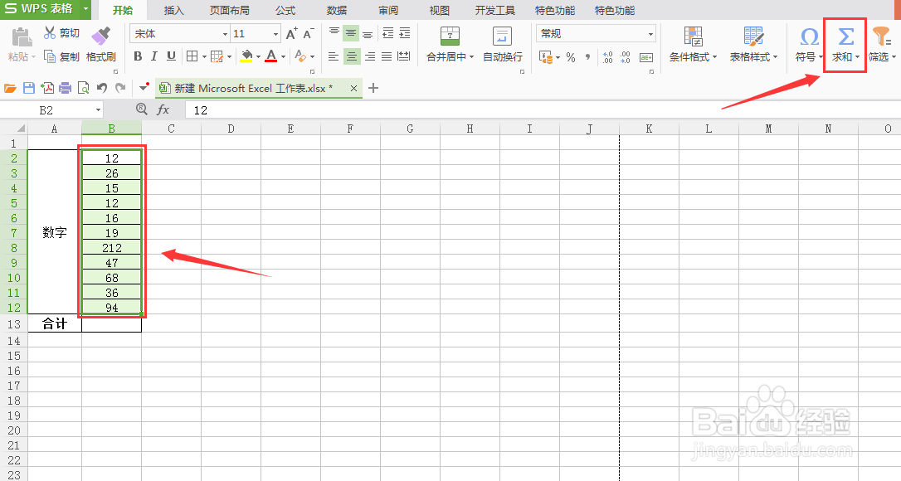Expand the fill color dropdown arrow
The width and height of the screenshot is (901, 481).
259,57
